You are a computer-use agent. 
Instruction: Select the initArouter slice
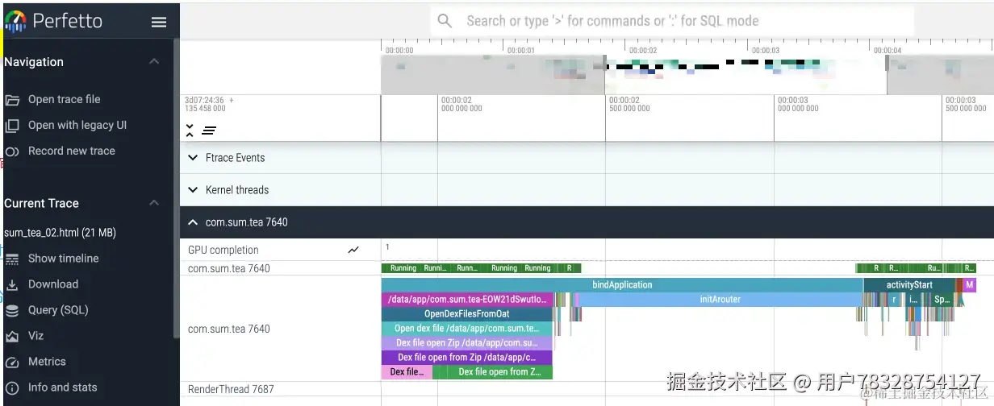coord(720,300)
